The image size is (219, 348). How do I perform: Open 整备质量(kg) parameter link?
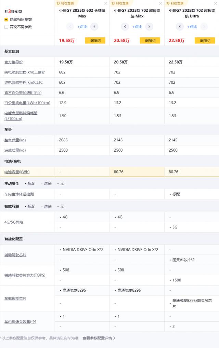click(x=15, y=140)
